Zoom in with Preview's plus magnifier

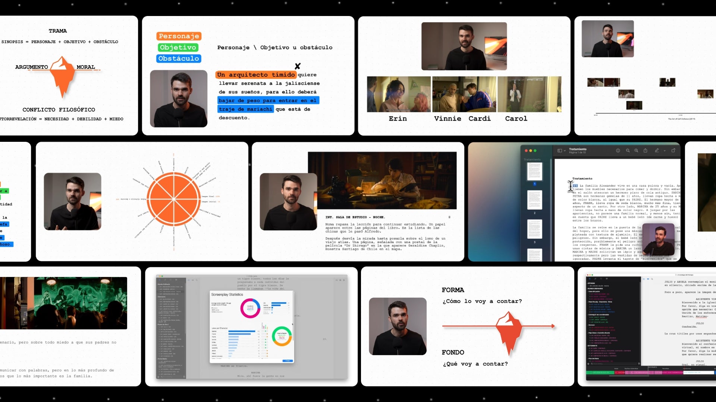[x=636, y=150]
